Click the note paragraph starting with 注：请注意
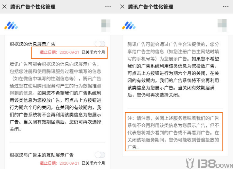 [x=173, y=133]
